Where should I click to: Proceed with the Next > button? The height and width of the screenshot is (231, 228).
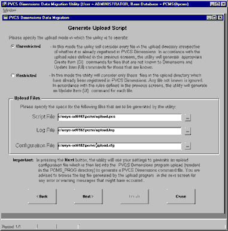pos(88,196)
